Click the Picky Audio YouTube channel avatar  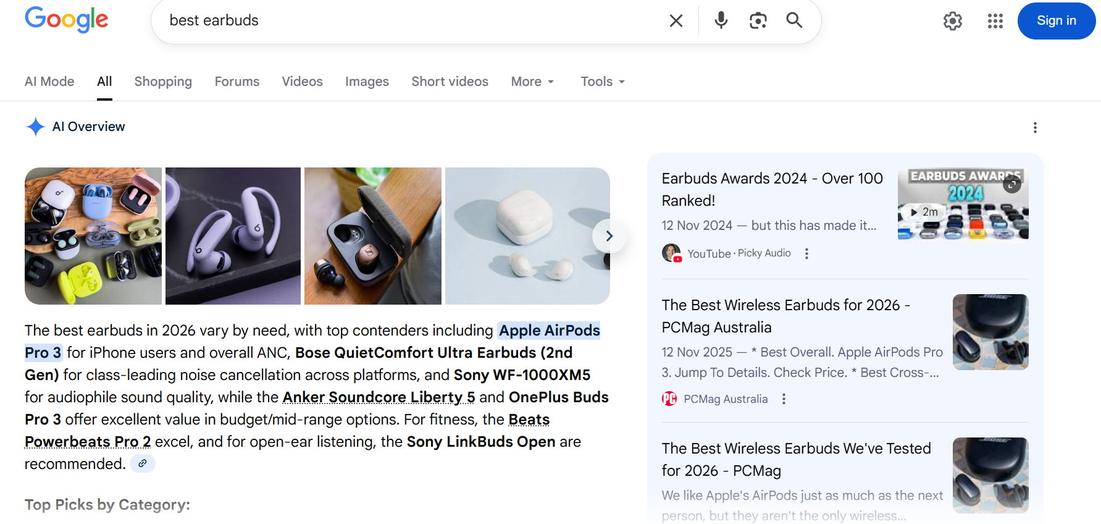point(671,253)
